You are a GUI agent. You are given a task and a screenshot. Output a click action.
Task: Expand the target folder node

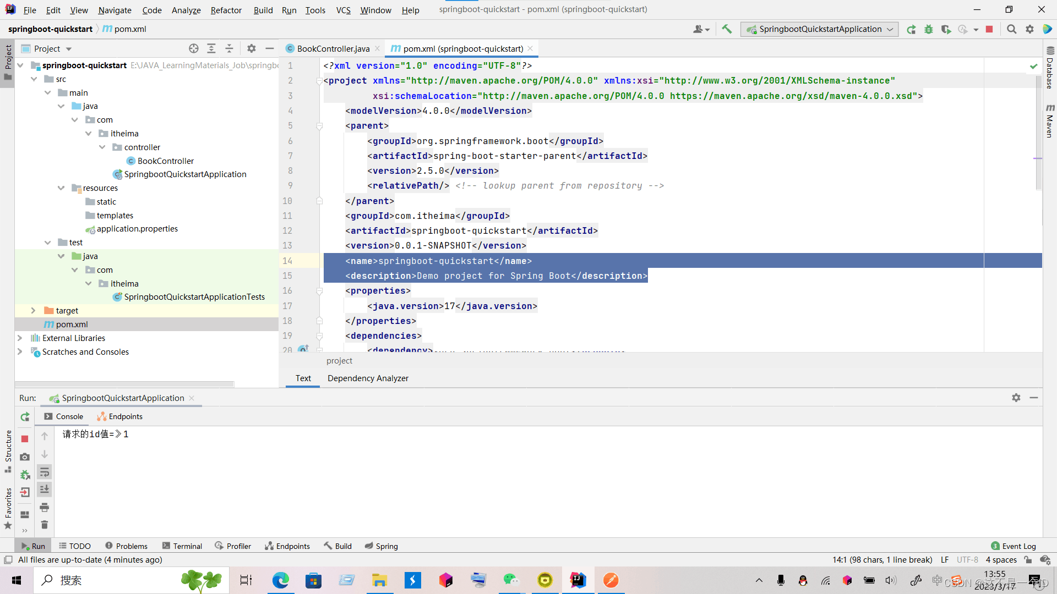[x=33, y=311]
